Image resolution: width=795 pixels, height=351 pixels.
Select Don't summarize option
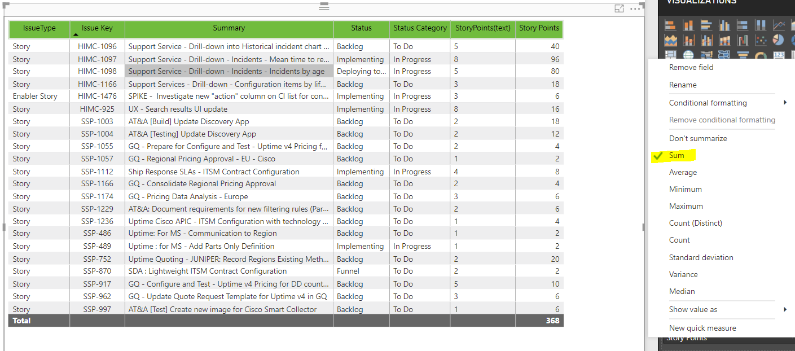pyautogui.click(x=698, y=138)
